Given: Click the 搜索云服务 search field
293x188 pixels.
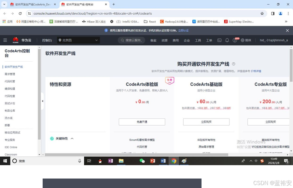Looking at the screenshot, I should (x=132, y=40).
